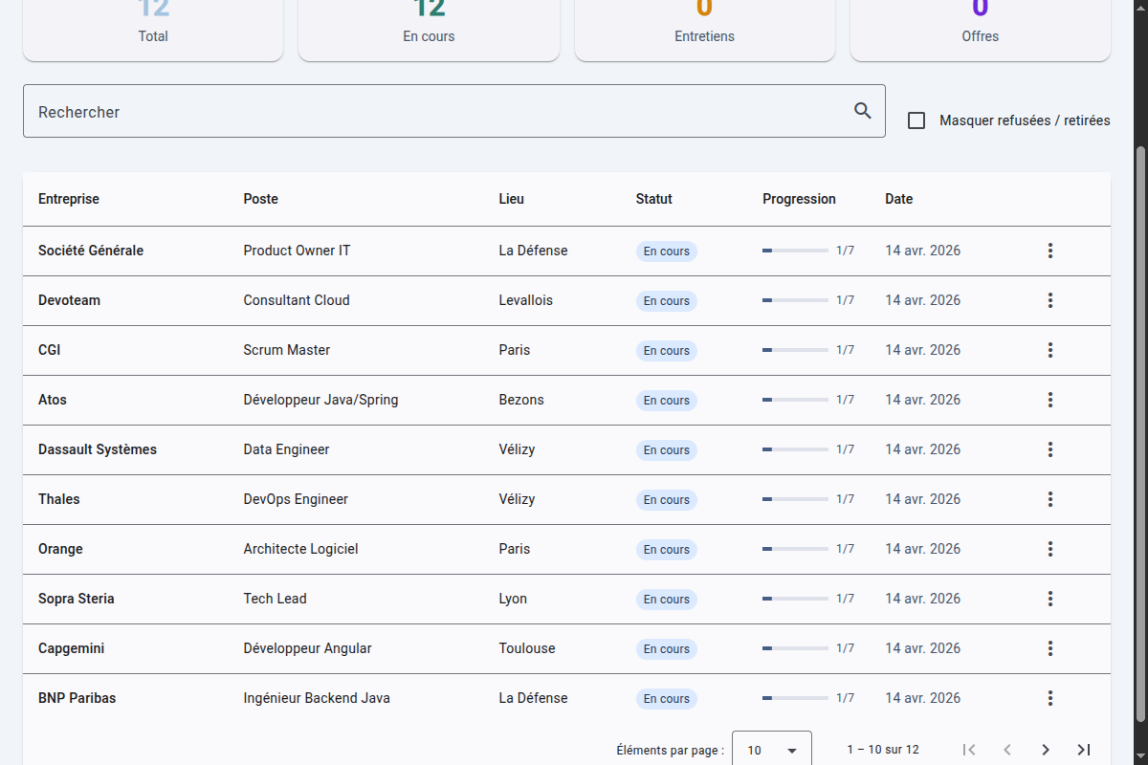
Task: Select the Entretiens statistics card
Action: 704,29
